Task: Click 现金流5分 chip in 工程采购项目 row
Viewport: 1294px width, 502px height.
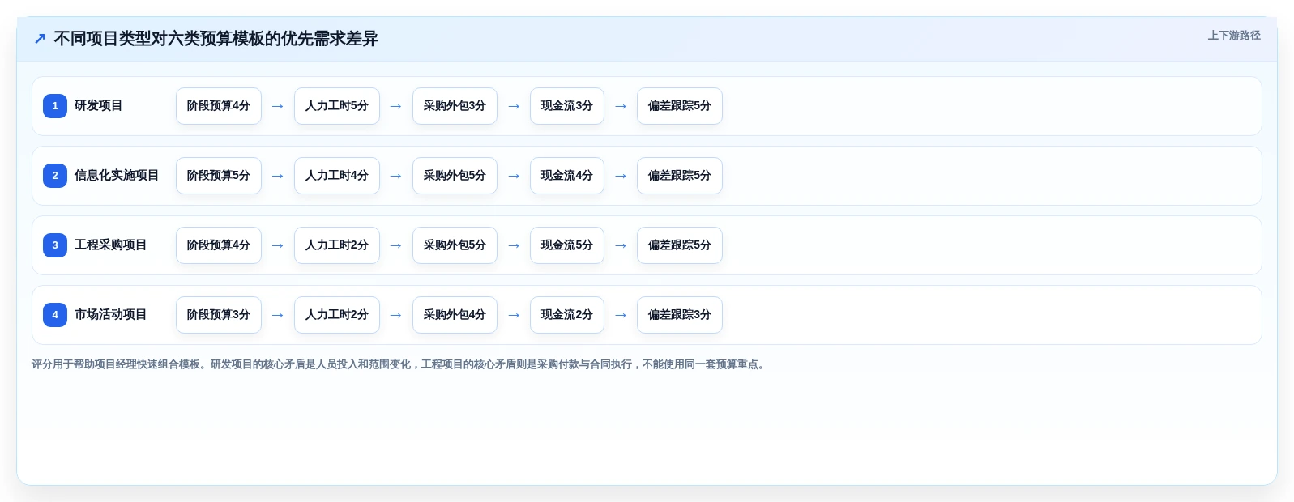Action: pos(567,245)
